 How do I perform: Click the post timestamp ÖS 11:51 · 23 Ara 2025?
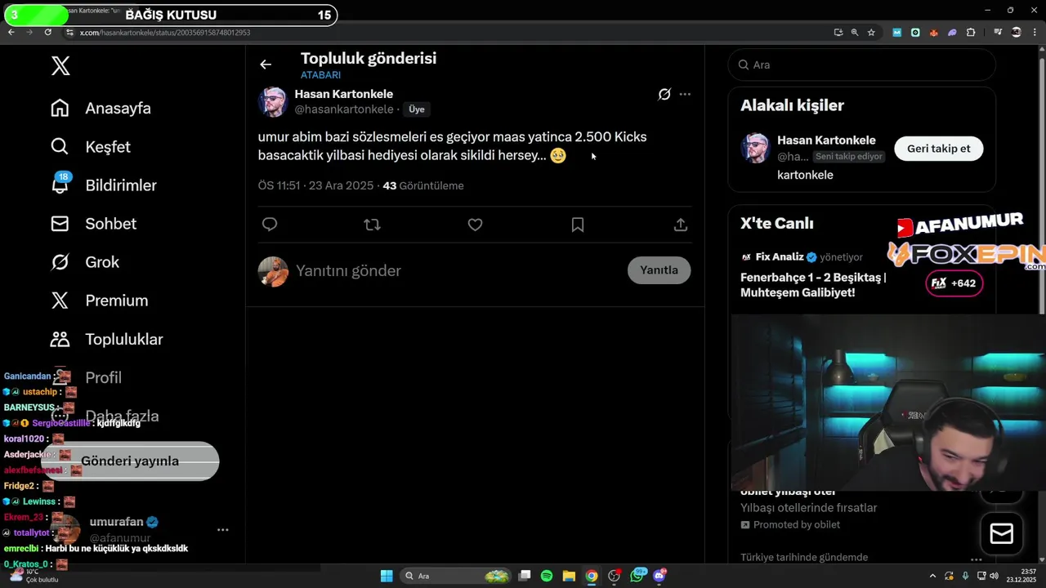315,185
